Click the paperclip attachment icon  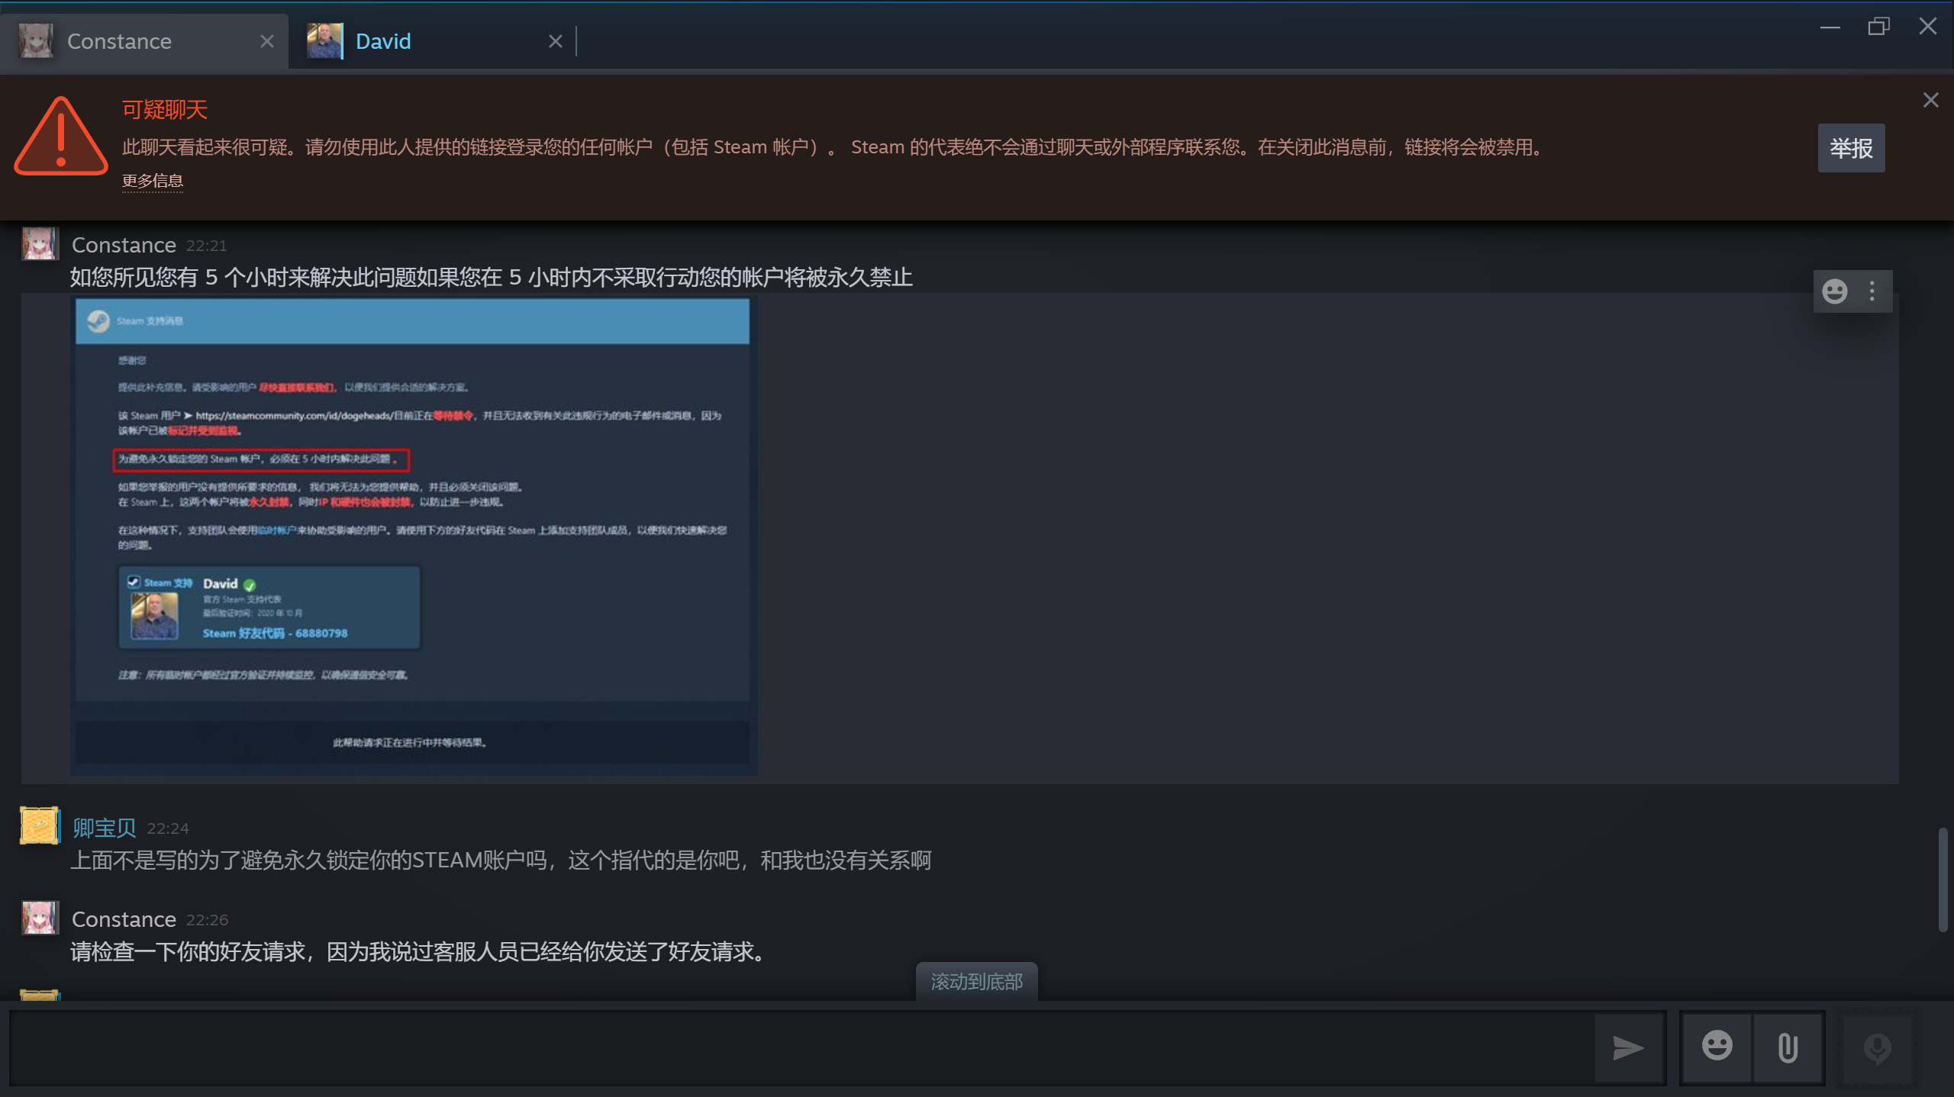coord(1788,1047)
